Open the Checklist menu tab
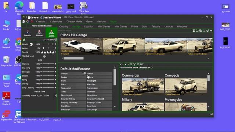This screenshot has height=132, width=235. [x=41, y=22]
